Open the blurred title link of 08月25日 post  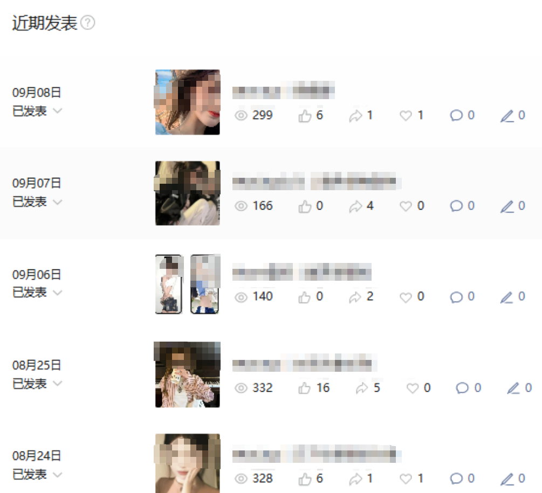coord(305,363)
